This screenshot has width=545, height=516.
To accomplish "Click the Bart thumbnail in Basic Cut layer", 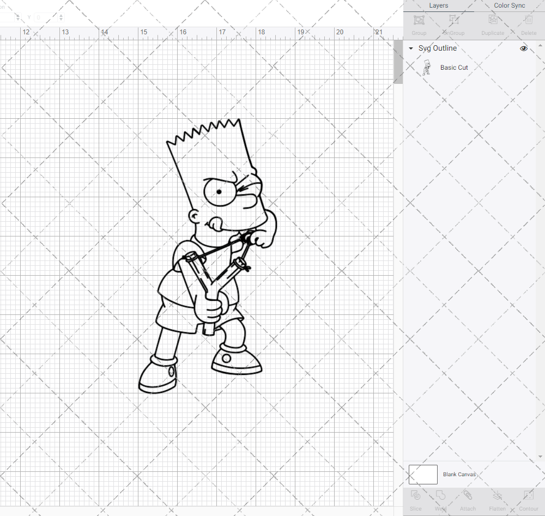I will pyautogui.click(x=426, y=68).
